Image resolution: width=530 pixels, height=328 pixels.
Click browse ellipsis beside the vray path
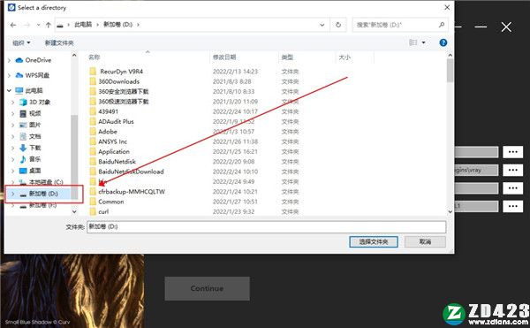(512, 170)
